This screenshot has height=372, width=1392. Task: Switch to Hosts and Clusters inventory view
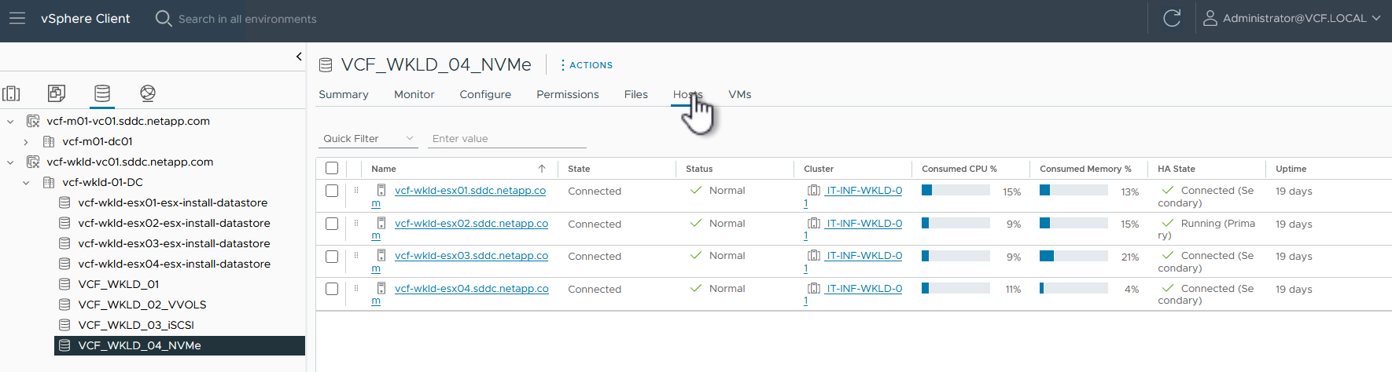click(12, 93)
